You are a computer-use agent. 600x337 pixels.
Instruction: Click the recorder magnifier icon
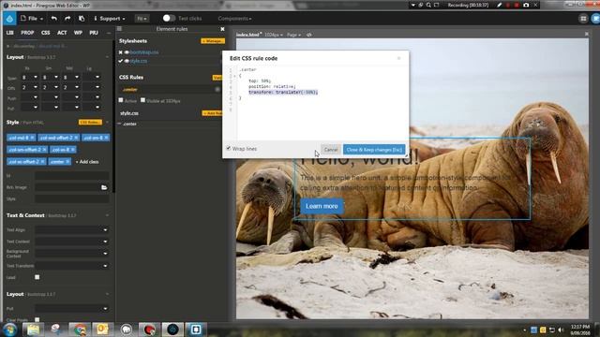point(428,5)
